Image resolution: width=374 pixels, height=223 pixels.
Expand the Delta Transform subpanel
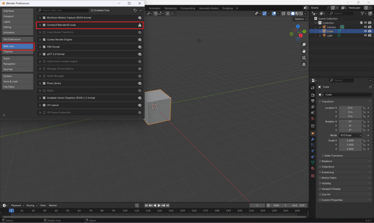point(333,156)
